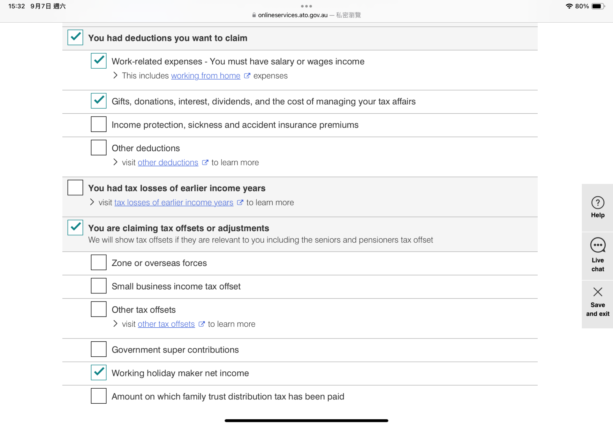Start a Live chat session
Image resolution: width=613 pixels, height=426 pixels.
pyautogui.click(x=597, y=246)
